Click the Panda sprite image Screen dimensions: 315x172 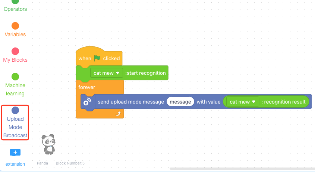pyautogui.click(x=48, y=144)
